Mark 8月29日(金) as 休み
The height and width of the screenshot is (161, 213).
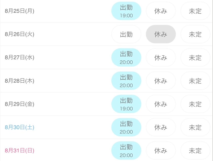coord(161,104)
